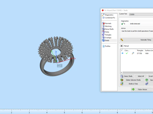Viewport: 153px width, 114px height.
Task: Click Follow Advice button
Action: [141, 89]
